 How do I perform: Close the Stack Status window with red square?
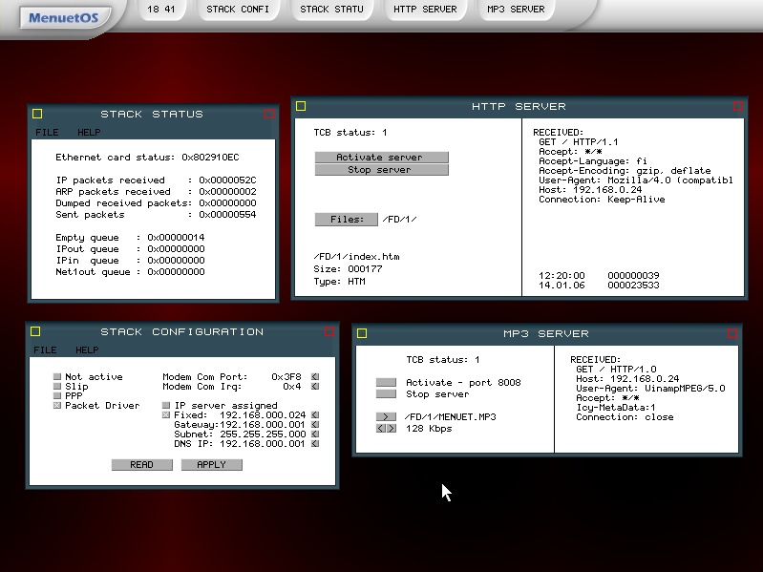point(269,114)
